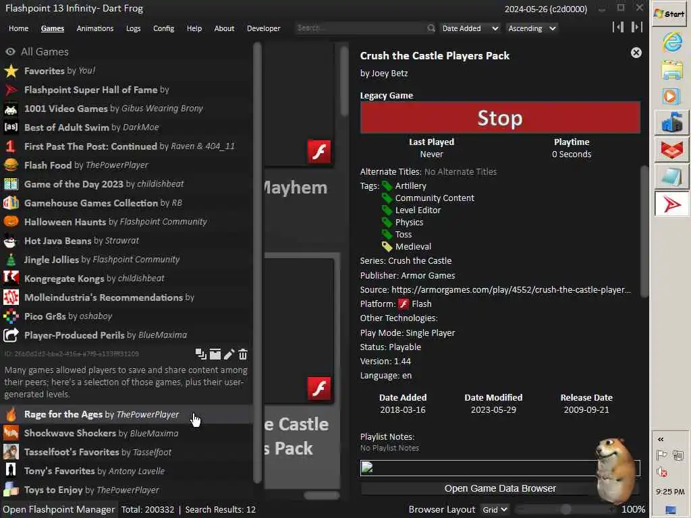Toggle right sidebar visibility button

click(636, 27)
